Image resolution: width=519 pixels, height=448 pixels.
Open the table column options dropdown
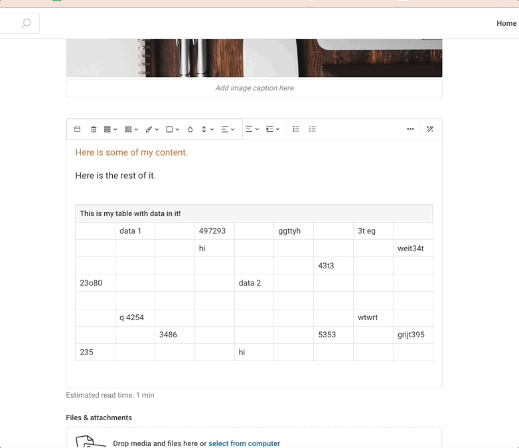click(131, 129)
